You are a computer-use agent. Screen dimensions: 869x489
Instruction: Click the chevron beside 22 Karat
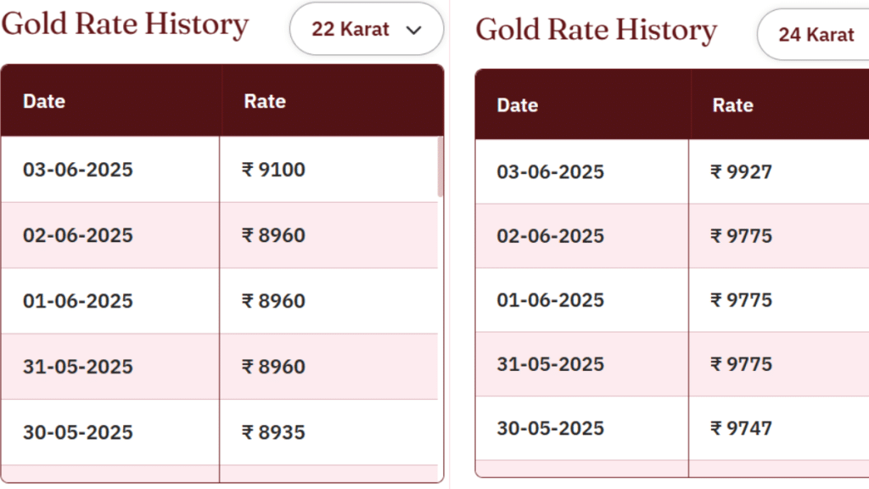(413, 30)
